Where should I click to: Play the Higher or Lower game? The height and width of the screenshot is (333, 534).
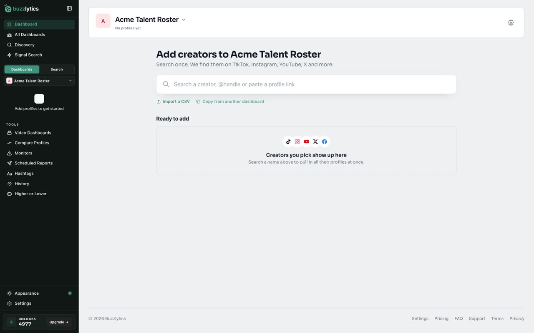pyautogui.click(x=39, y=194)
